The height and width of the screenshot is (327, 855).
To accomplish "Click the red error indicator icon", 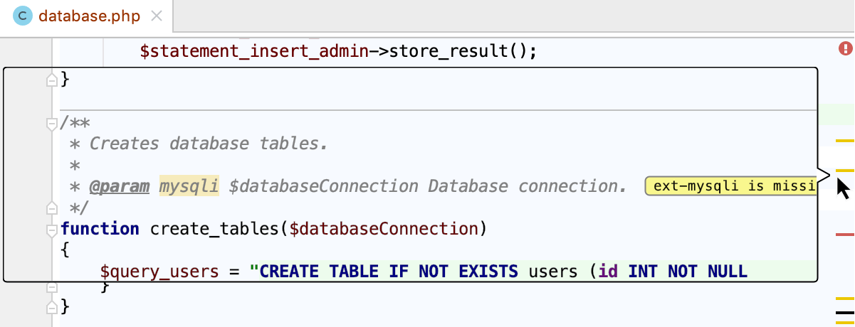I will 845,48.
